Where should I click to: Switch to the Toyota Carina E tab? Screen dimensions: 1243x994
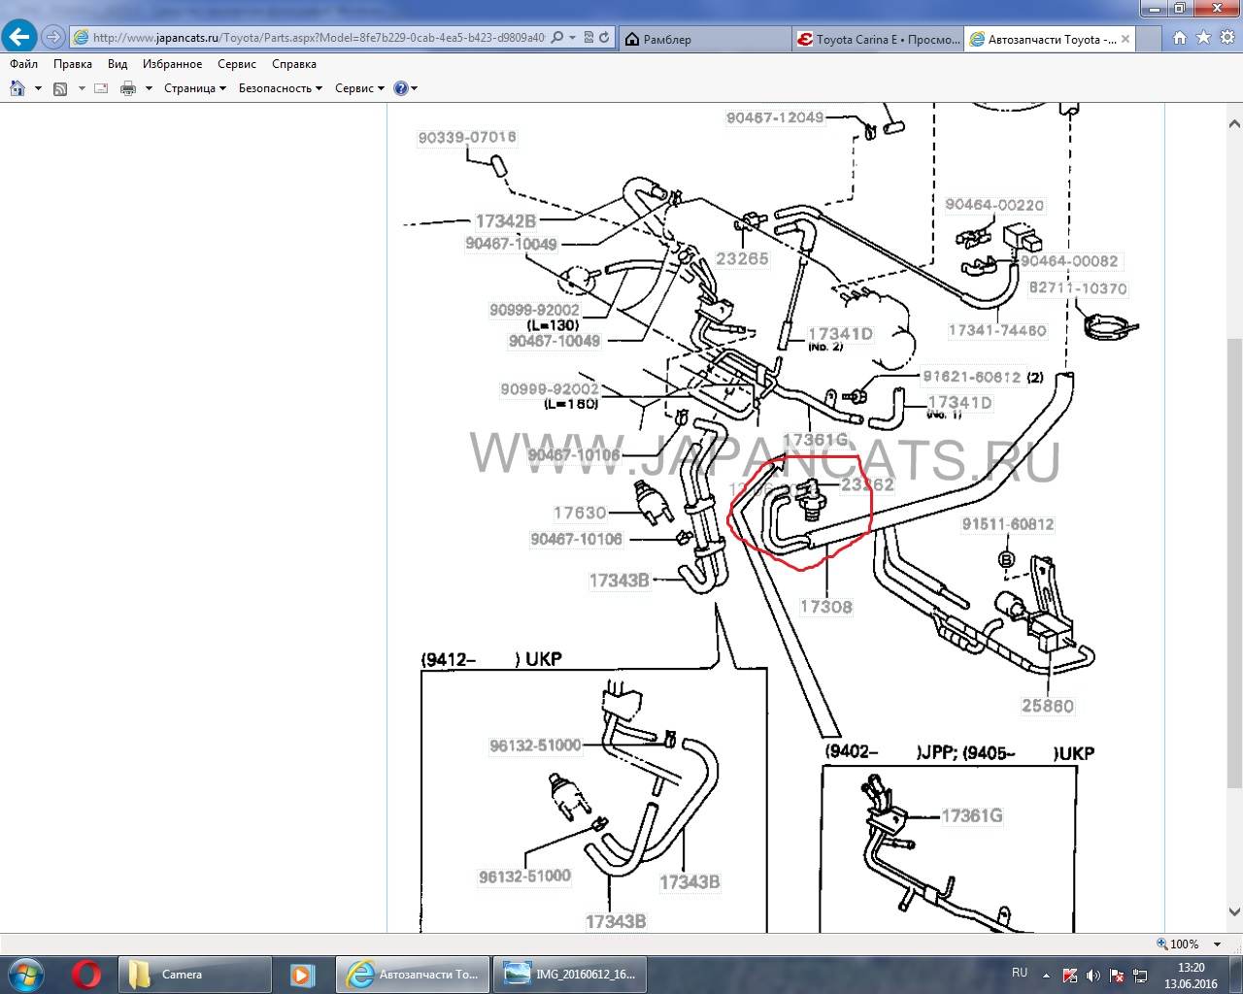[878, 40]
